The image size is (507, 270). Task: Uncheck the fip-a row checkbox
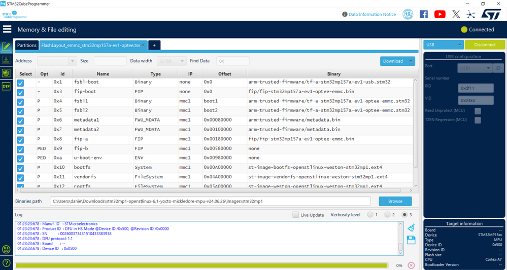point(20,140)
